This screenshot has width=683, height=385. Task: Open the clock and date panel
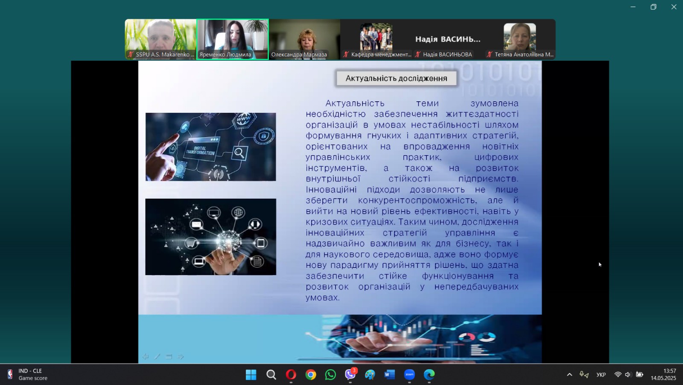point(663,374)
